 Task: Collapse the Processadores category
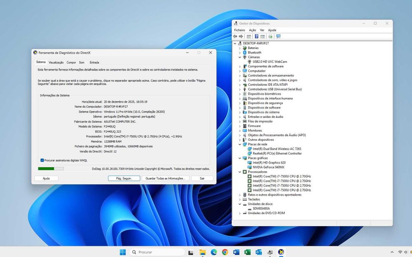point(240,172)
